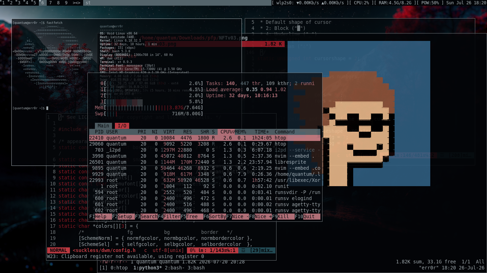The width and height of the screenshot is (487, 273).
Task: Click the Mem usage meter in htop
Action: (x=149, y=107)
